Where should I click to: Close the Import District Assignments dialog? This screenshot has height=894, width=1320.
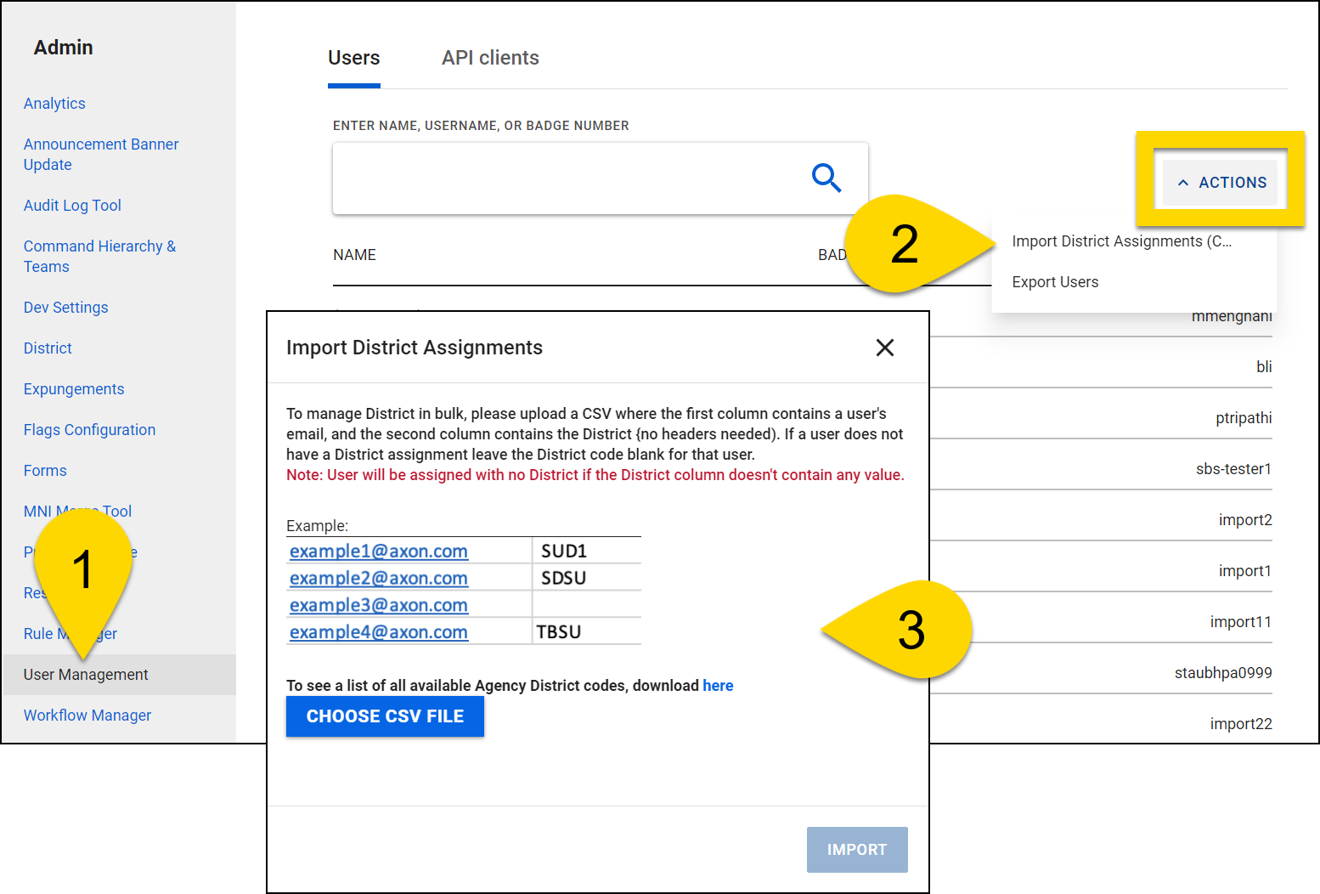pyautogui.click(x=885, y=348)
